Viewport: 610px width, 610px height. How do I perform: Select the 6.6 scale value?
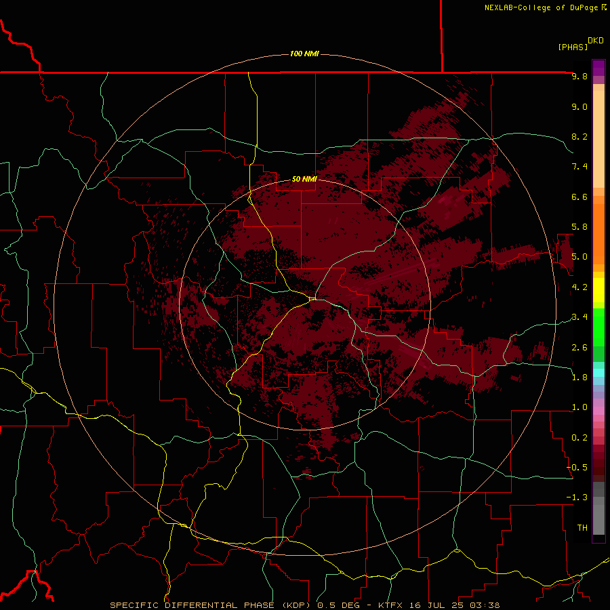(x=579, y=197)
